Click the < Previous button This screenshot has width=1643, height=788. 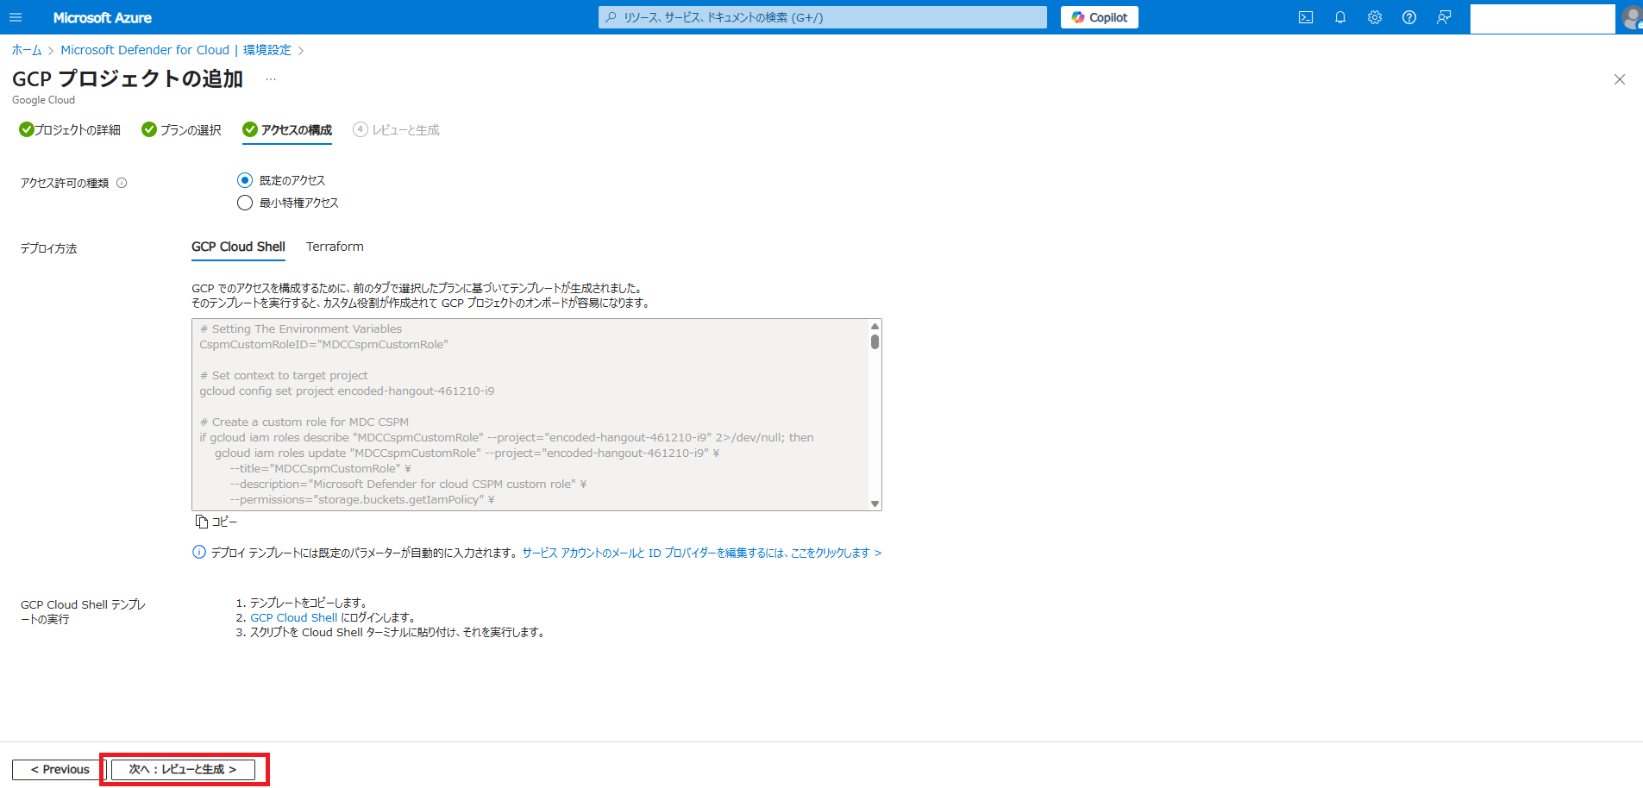[x=60, y=769]
